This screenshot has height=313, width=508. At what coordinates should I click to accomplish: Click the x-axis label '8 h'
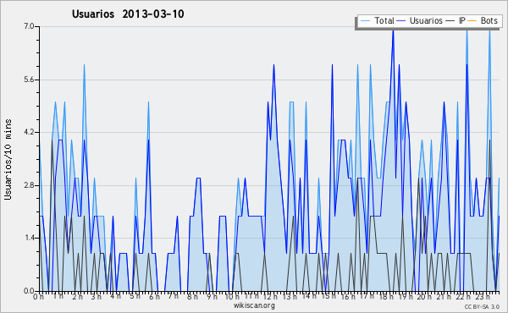(192, 296)
